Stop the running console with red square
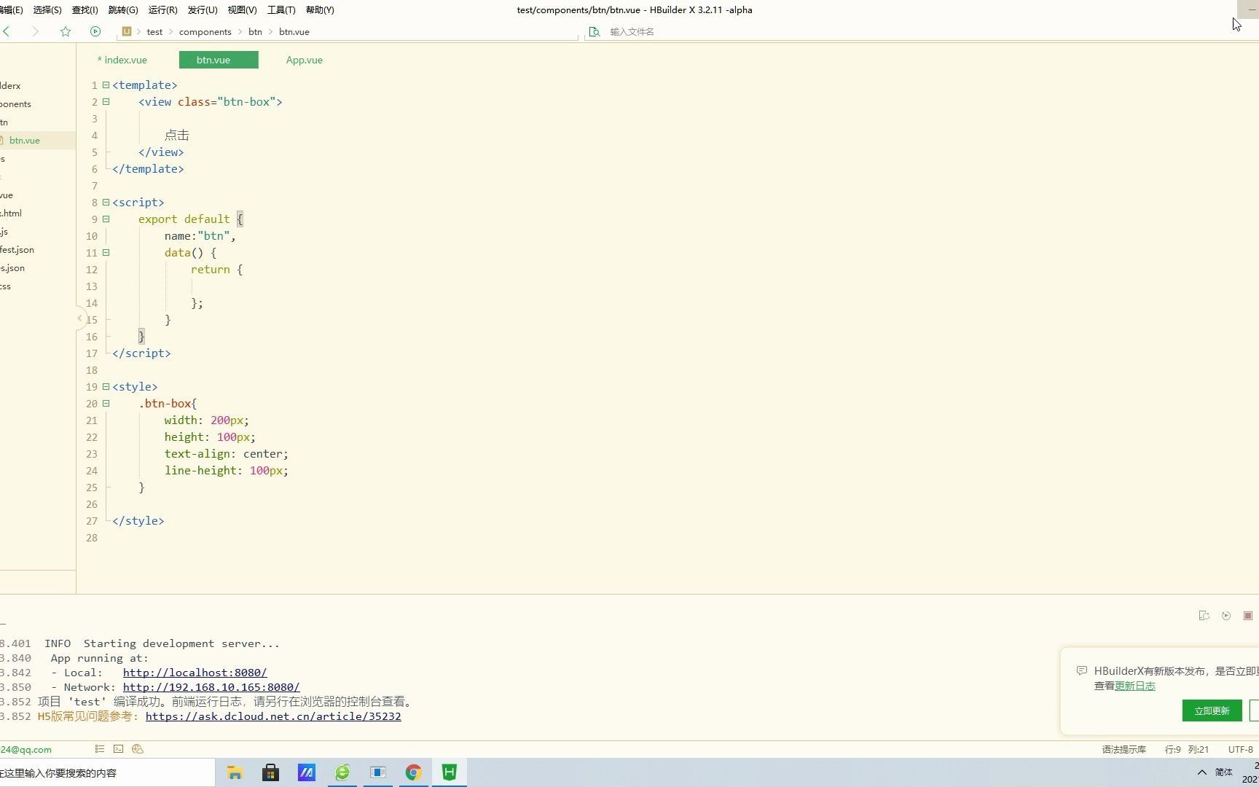This screenshot has width=1259, height=787. (1247, 616)
